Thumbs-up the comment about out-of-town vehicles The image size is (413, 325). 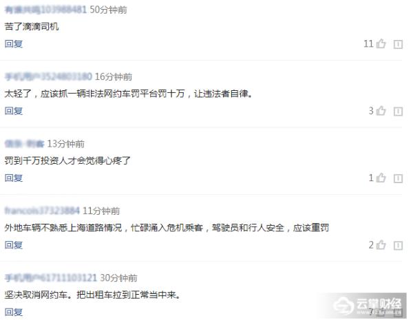coord(381,245)
